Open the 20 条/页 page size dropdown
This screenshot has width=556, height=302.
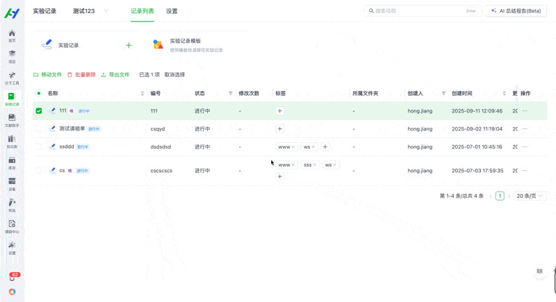click(530, 196)
